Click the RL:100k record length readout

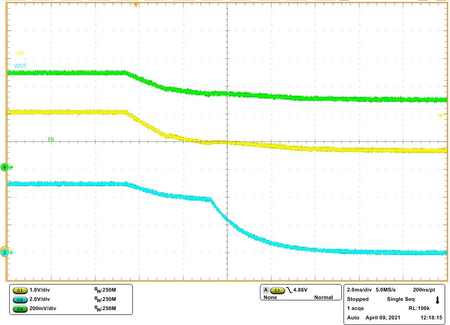point(419,308)
